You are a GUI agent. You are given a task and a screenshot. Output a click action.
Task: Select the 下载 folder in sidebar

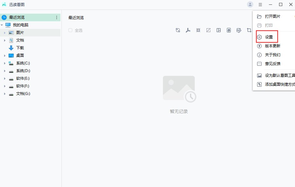tap(20, 48)
